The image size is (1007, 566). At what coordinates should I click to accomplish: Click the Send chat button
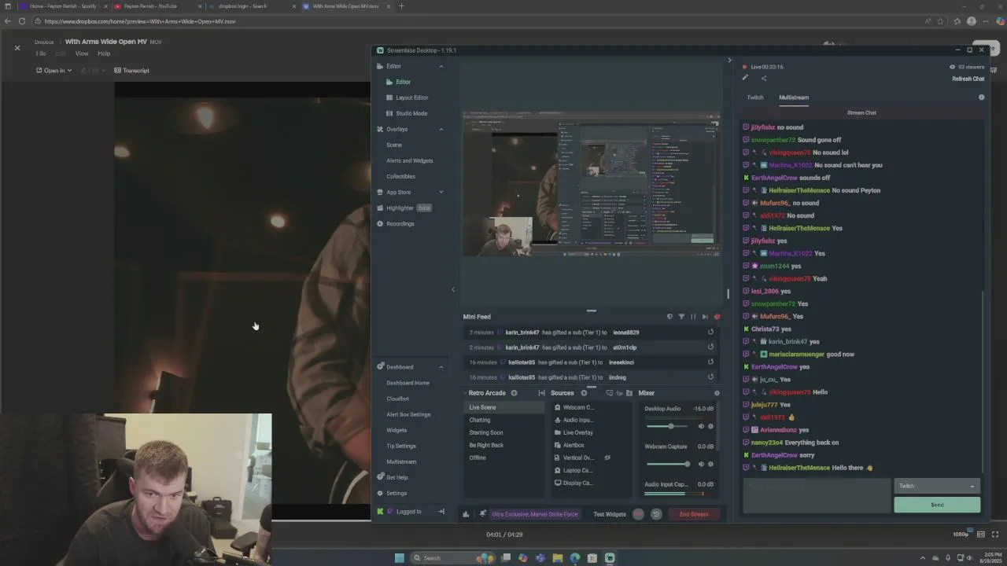[937, 505]
